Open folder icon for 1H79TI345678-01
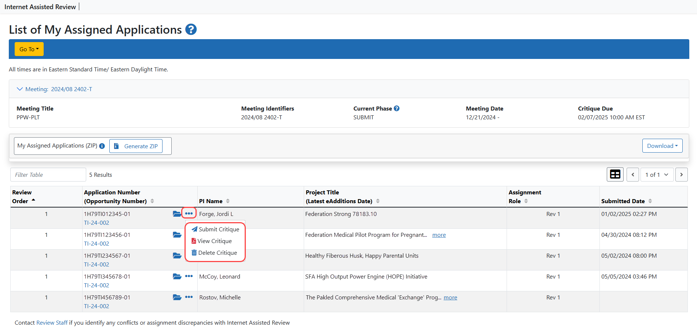This screenshot has width=697, height=336. (x=177, y=276)
